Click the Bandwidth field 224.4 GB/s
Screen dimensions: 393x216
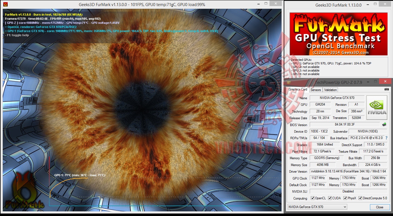(373, 165)
